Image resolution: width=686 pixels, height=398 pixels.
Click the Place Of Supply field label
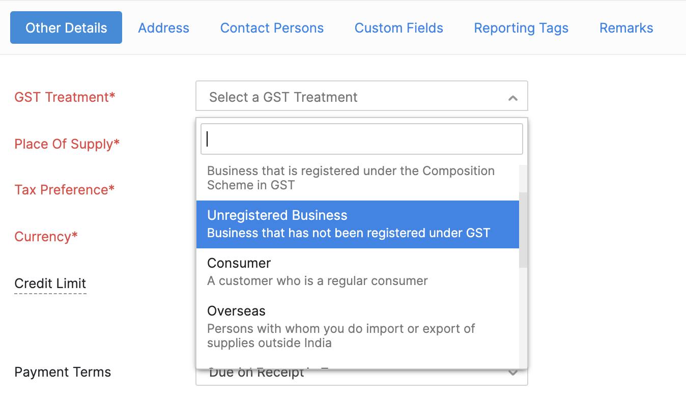tap(67, 144)
